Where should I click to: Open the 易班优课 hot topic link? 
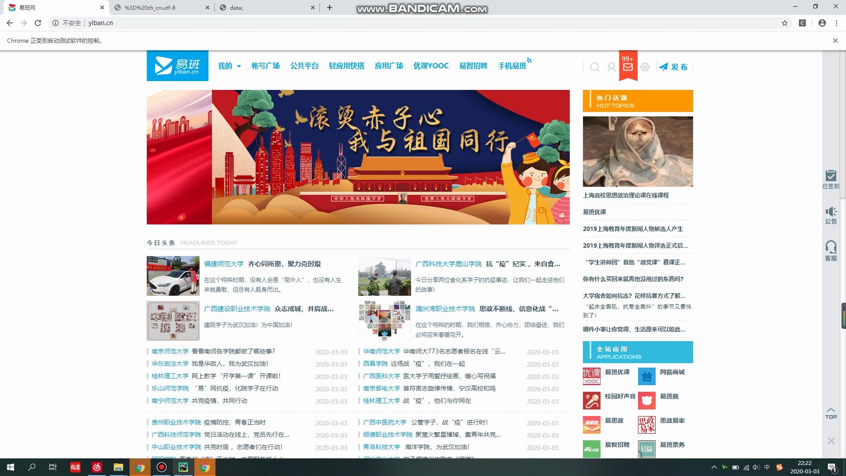(x=594, y=212)
